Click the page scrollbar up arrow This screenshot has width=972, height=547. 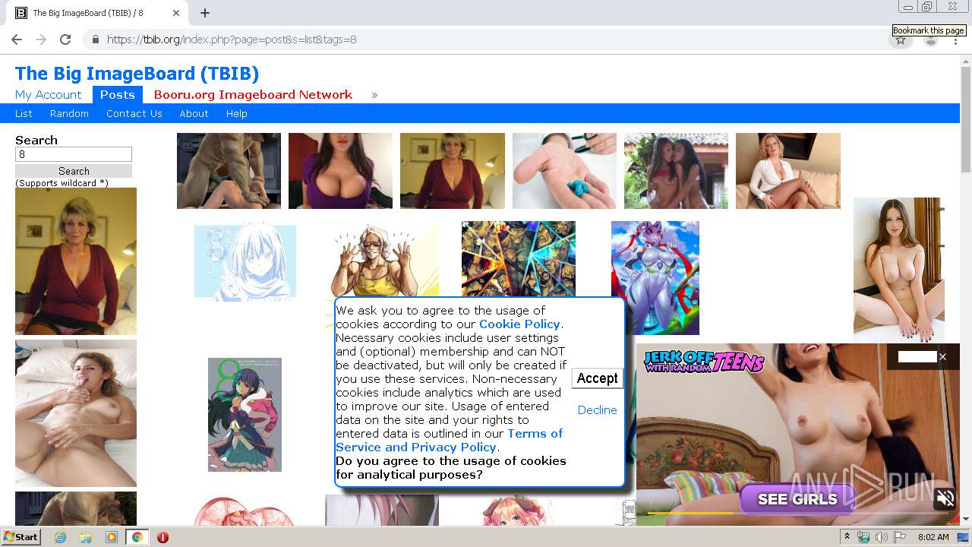click(966, 62)
